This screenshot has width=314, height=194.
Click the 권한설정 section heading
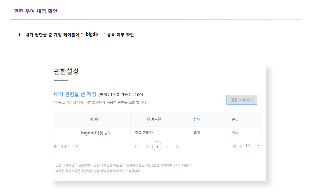pyautogui.click(x=66, y=72)
